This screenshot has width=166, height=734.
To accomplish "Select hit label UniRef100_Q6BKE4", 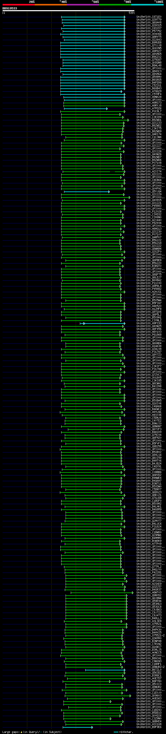I will [x=149, y=721].
